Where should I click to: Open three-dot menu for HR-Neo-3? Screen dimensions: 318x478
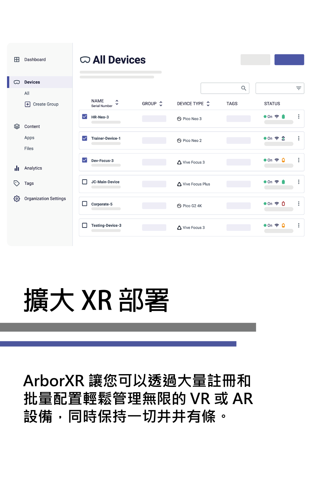coord(299,117)
